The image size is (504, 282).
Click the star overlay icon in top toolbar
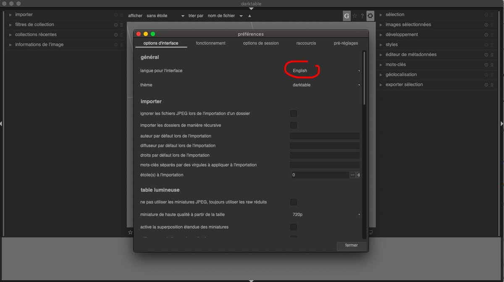(x=354, y=16)
